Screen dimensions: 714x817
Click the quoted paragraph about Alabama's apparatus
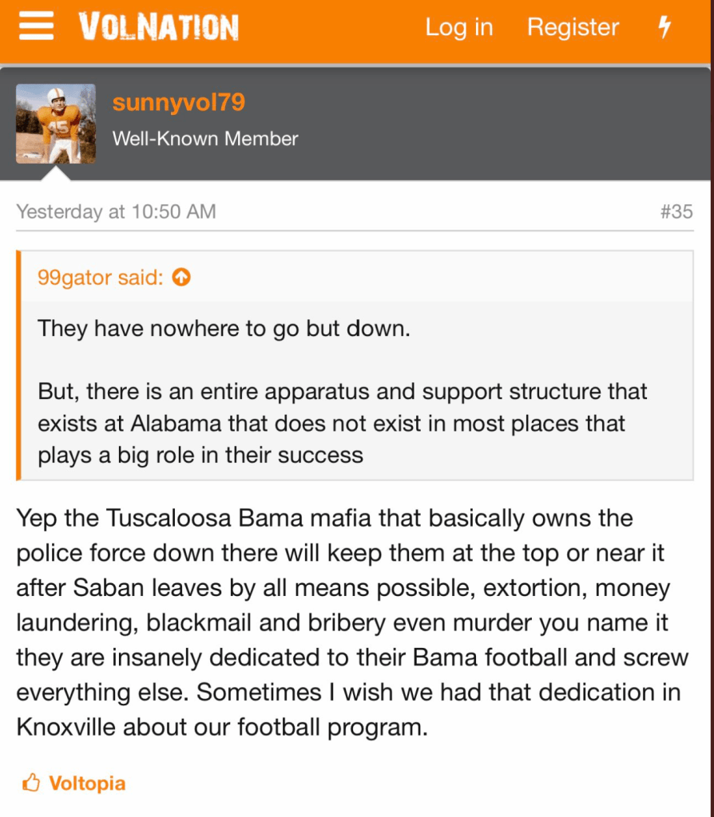(342, 423)
